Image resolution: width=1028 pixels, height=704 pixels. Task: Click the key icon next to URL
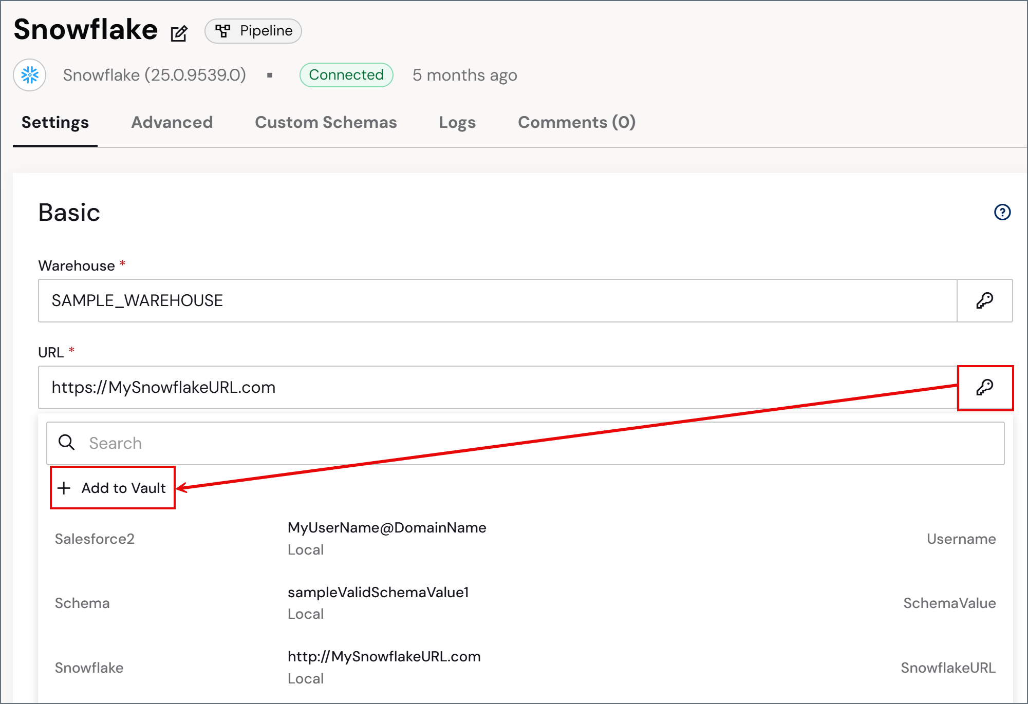pos(985,387)
